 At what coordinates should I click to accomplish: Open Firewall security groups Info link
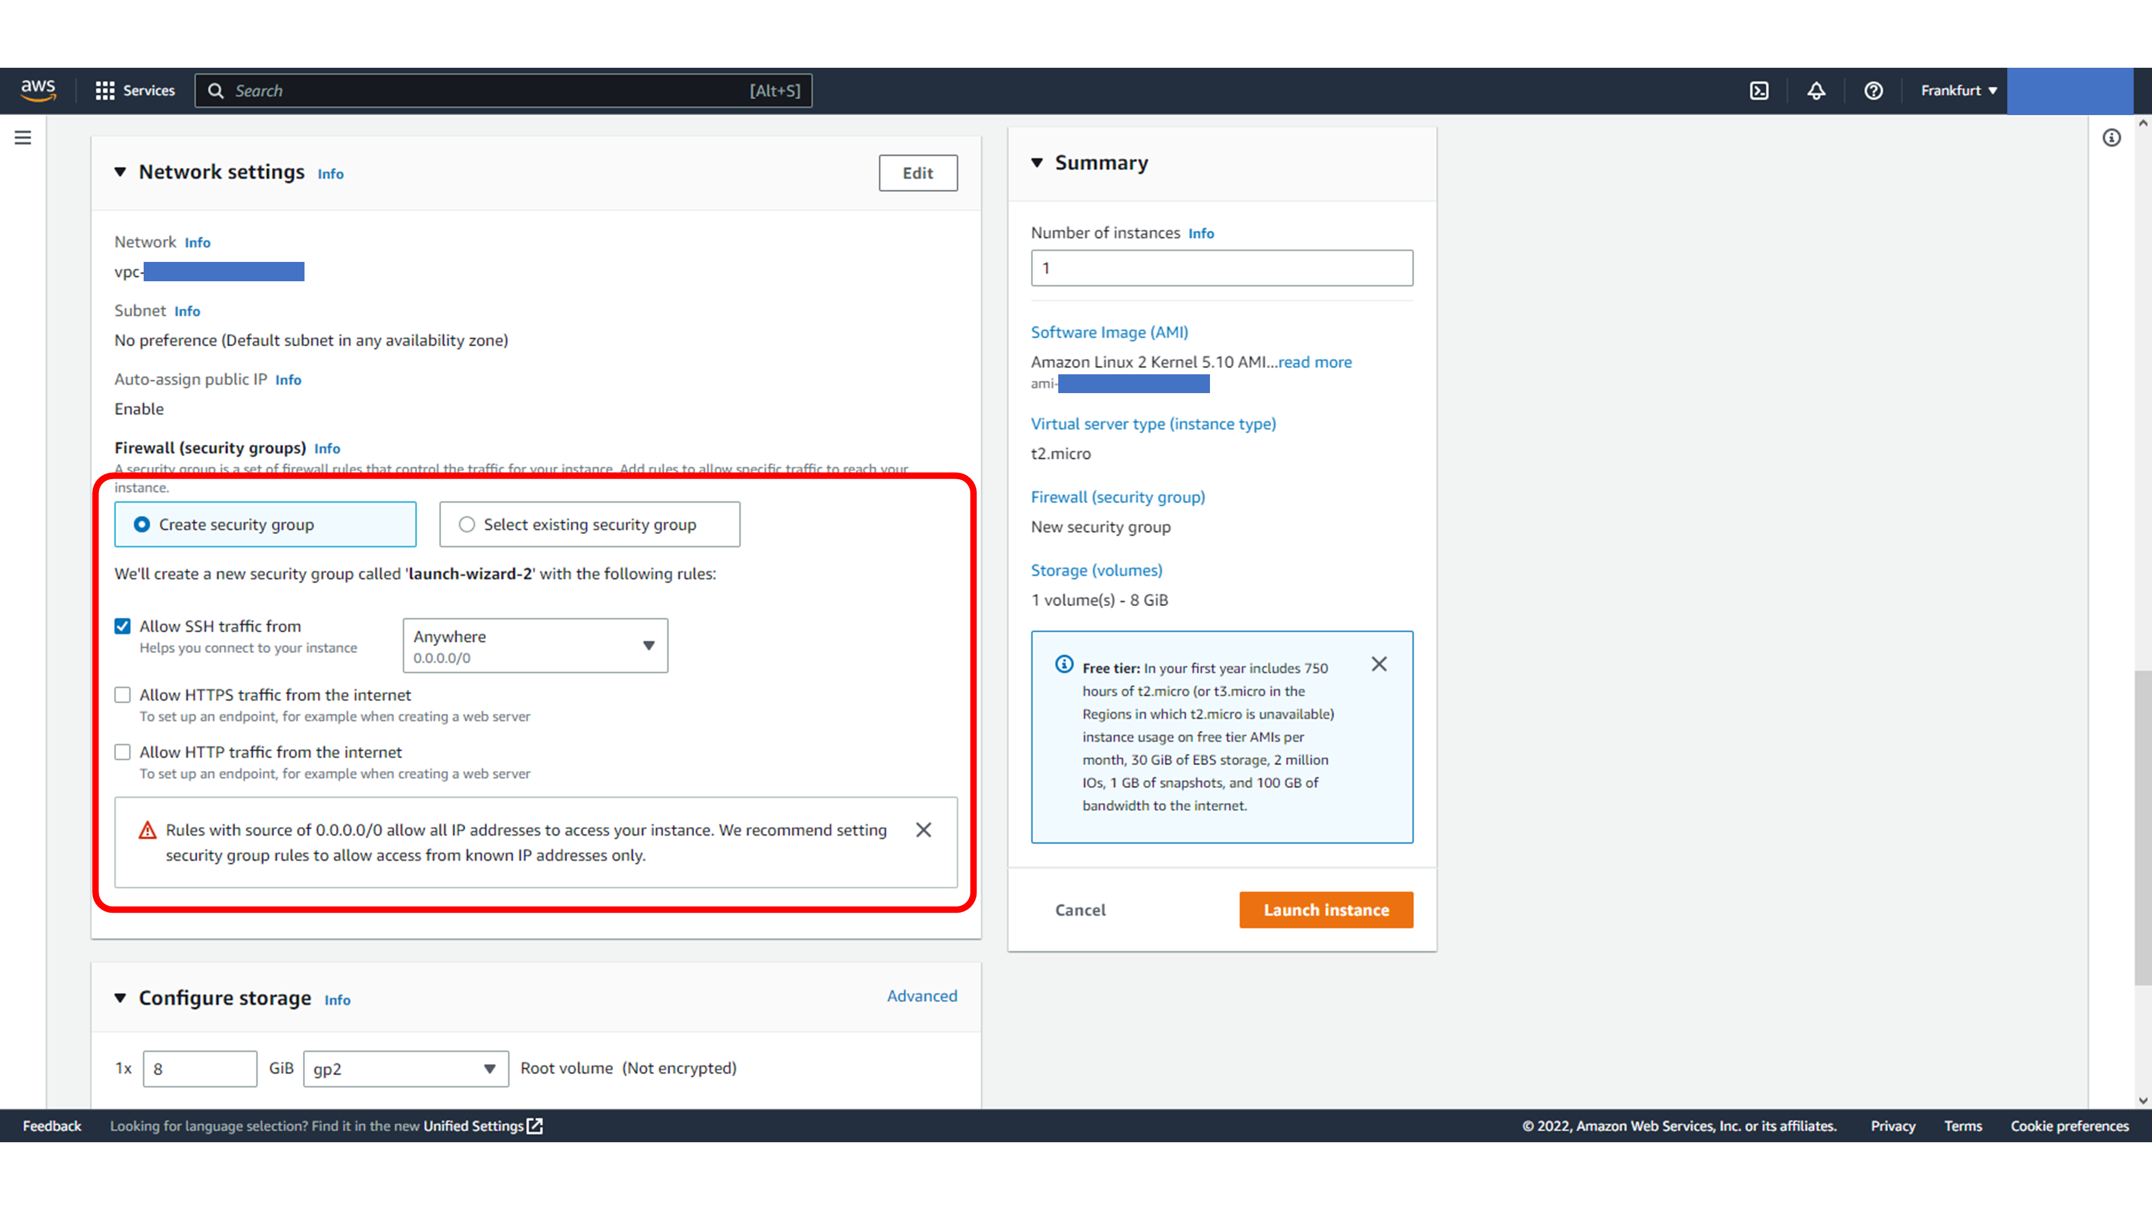click(327, 449)
